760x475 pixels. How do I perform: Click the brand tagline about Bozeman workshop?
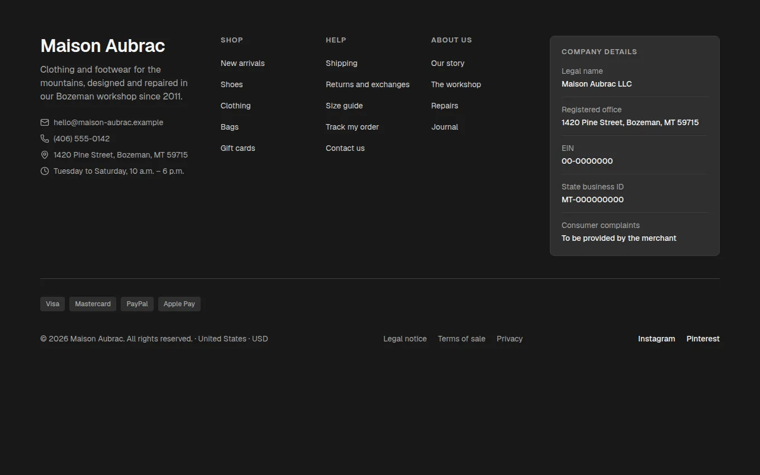point(114,83)
